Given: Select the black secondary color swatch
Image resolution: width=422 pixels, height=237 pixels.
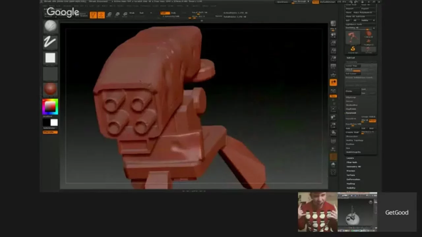Looking at the screenshot, I should [x=46, y=123].
